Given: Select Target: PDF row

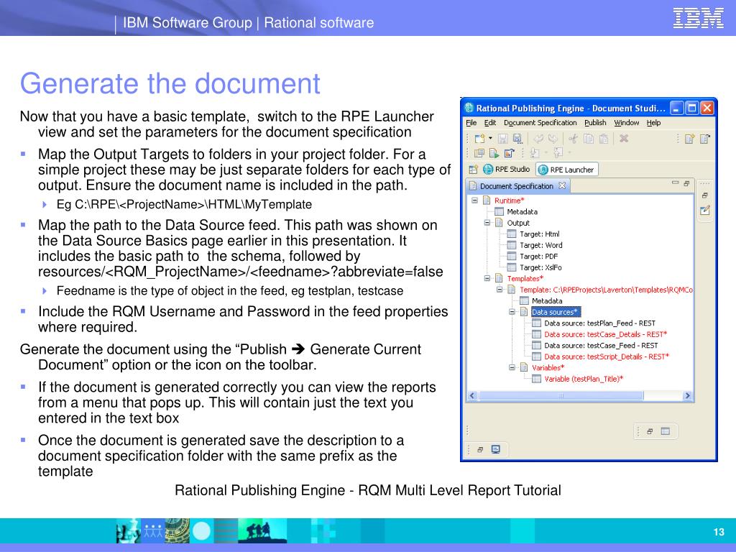Looking at the screenshot, I should coord(538,257).
